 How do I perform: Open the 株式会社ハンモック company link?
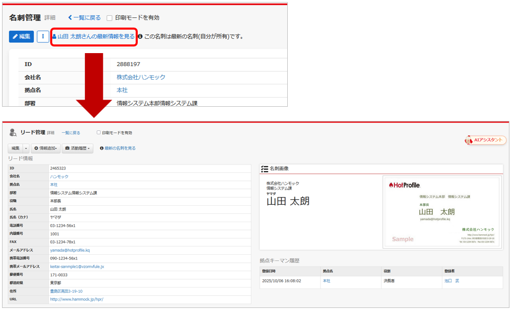tap(141, 77)
